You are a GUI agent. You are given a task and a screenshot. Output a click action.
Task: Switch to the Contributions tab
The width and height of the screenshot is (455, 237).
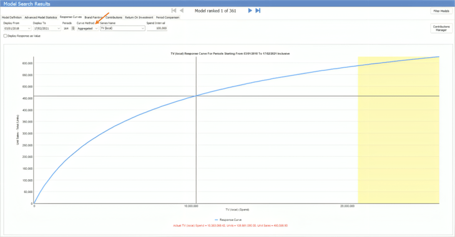[114, 17]
